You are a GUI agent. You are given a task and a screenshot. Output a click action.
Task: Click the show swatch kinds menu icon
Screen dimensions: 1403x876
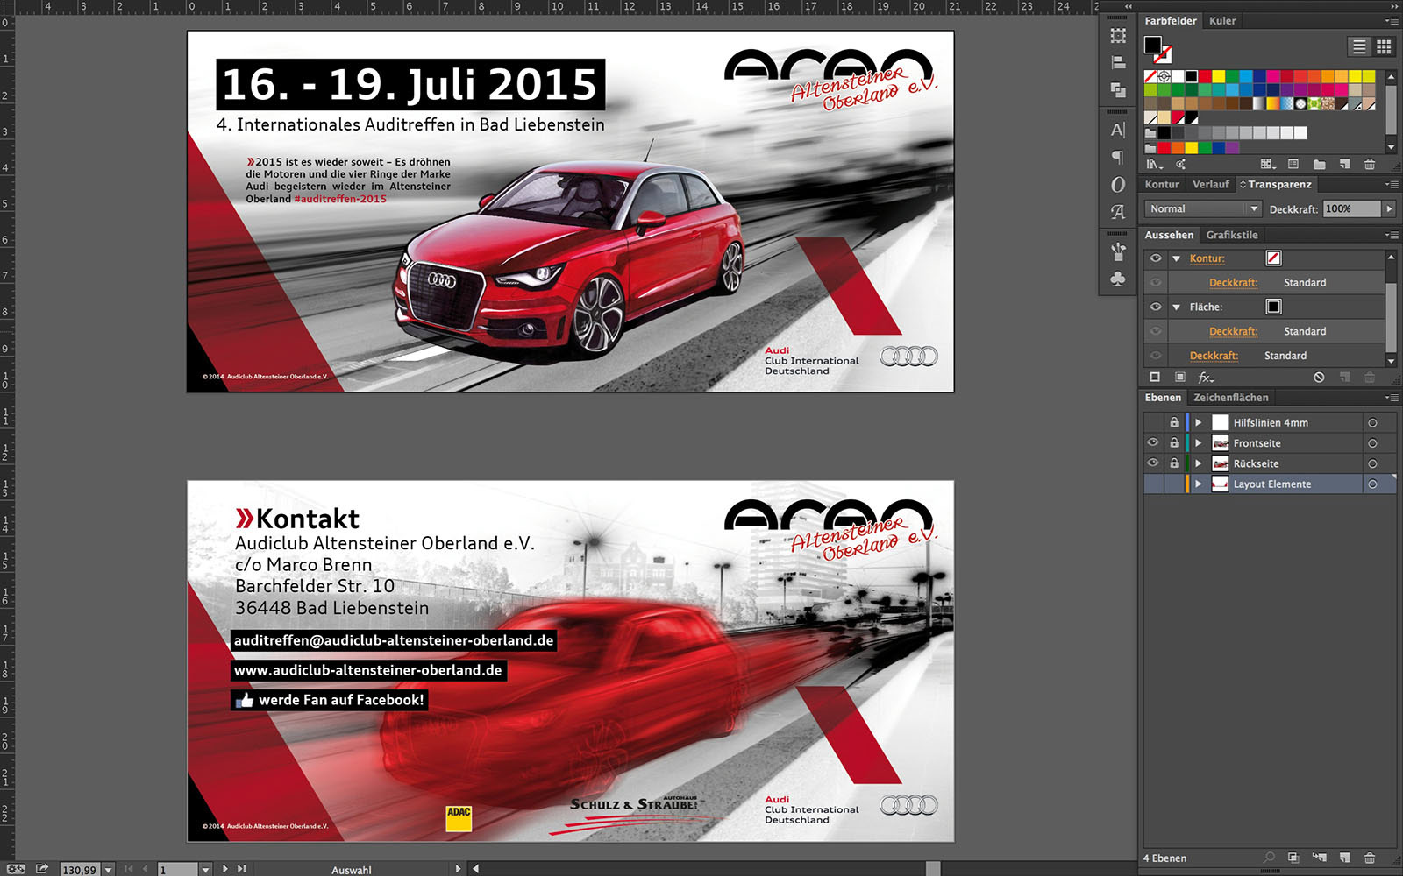click(1267, 164)
